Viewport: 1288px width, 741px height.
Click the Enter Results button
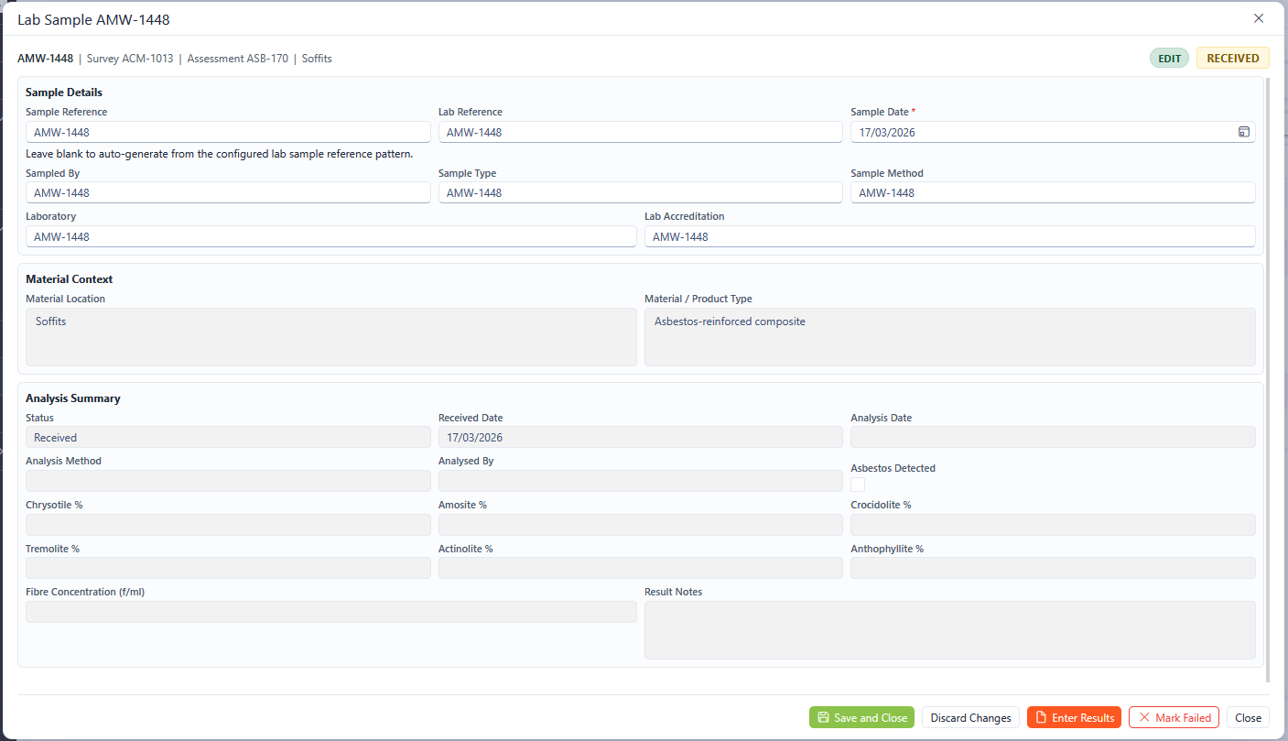pyautogui.click(x=1074, y=718)
